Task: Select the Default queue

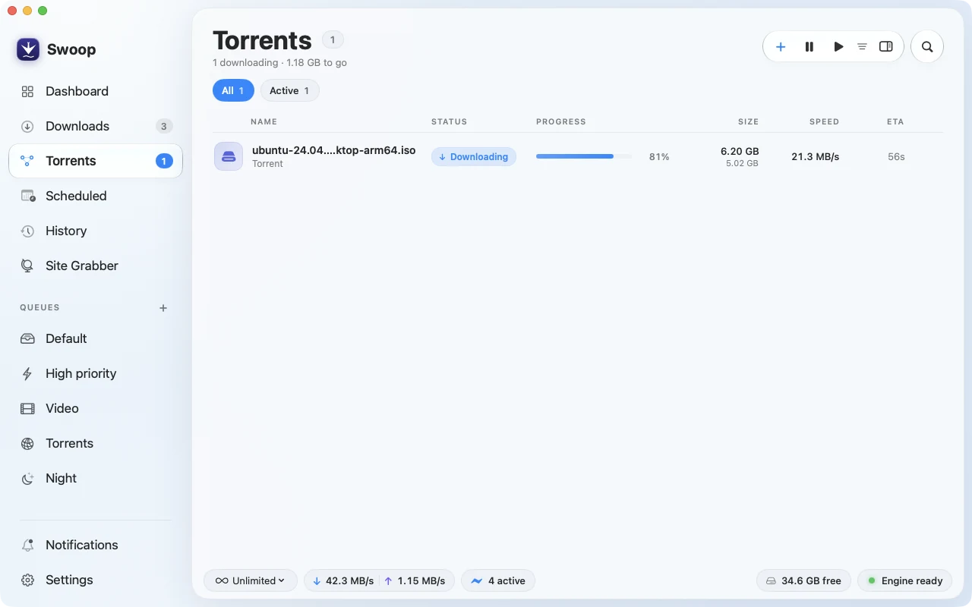Action: pyautogui.click(x=96, y=338)
